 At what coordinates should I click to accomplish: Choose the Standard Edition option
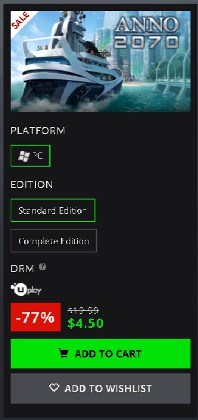point(53,210)
